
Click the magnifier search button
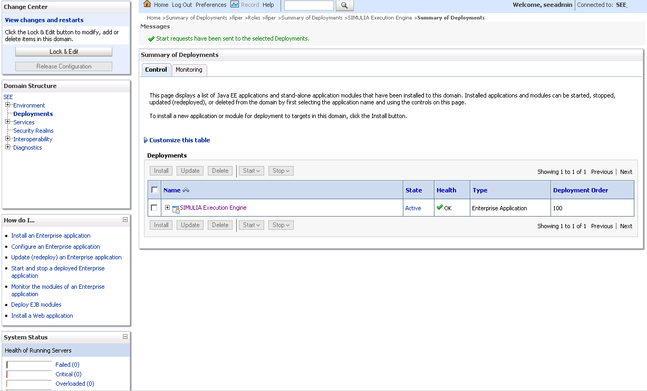coord(344,5)
